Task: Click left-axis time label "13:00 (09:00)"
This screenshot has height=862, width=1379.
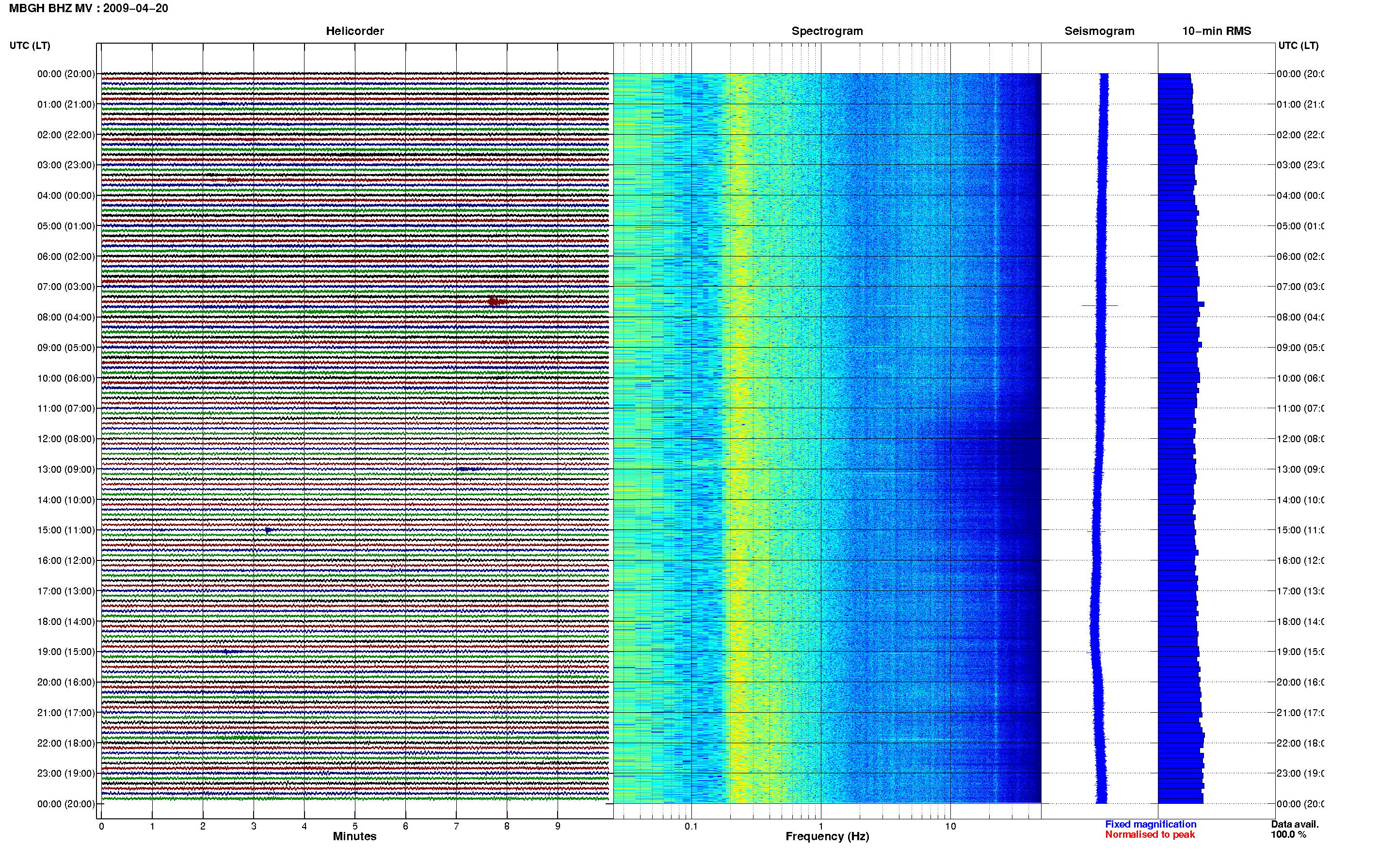Action: pos(66,469)
